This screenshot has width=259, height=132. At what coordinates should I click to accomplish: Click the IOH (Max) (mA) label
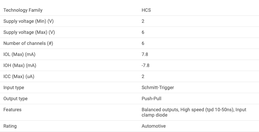[x=20, y=66]
